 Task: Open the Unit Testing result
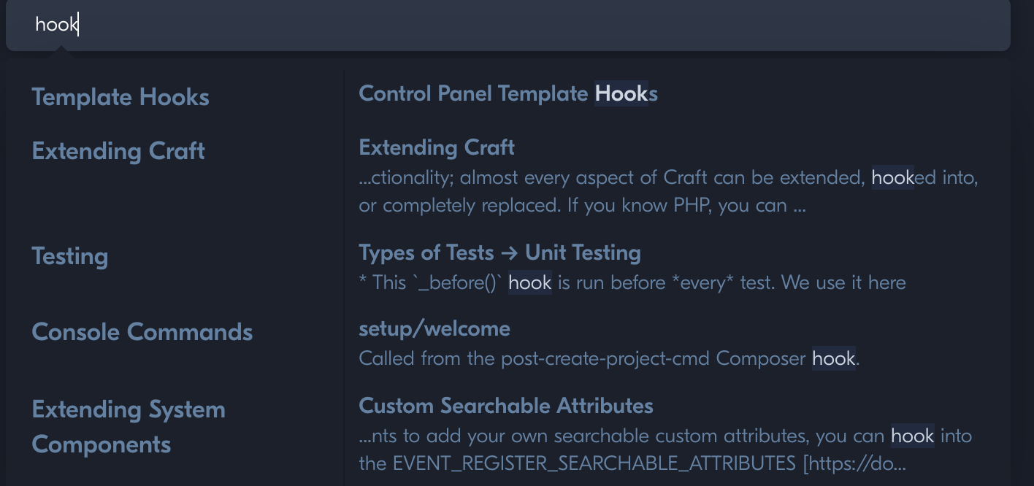(x=499, y=252)
